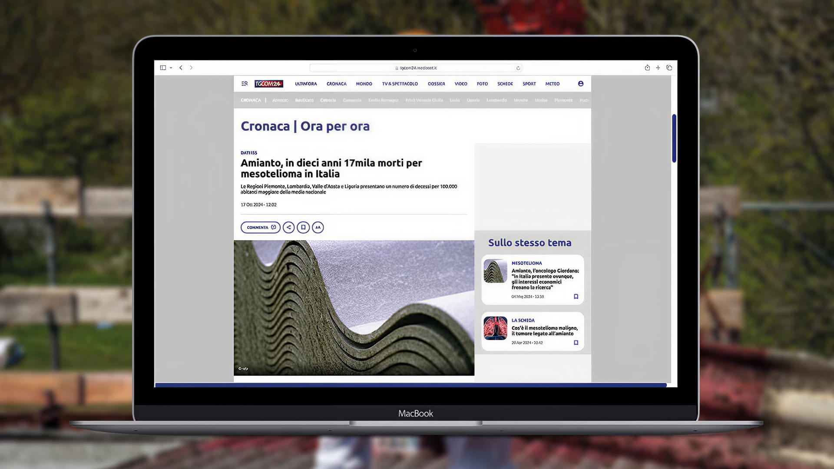
Task: Click the TGCOM24 logo
Action: tap(269, 84)
